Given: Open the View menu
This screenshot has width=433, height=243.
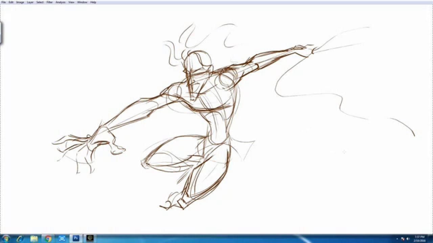Looking at the screenshot, I should tap(71, 2).
